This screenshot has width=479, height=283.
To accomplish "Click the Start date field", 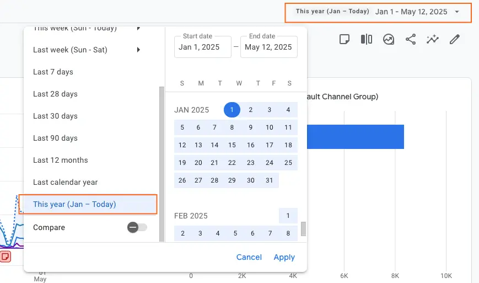I will (x=202, y=47).
